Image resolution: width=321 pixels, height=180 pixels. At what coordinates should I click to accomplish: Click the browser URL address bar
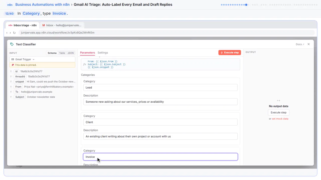[167, 33]
